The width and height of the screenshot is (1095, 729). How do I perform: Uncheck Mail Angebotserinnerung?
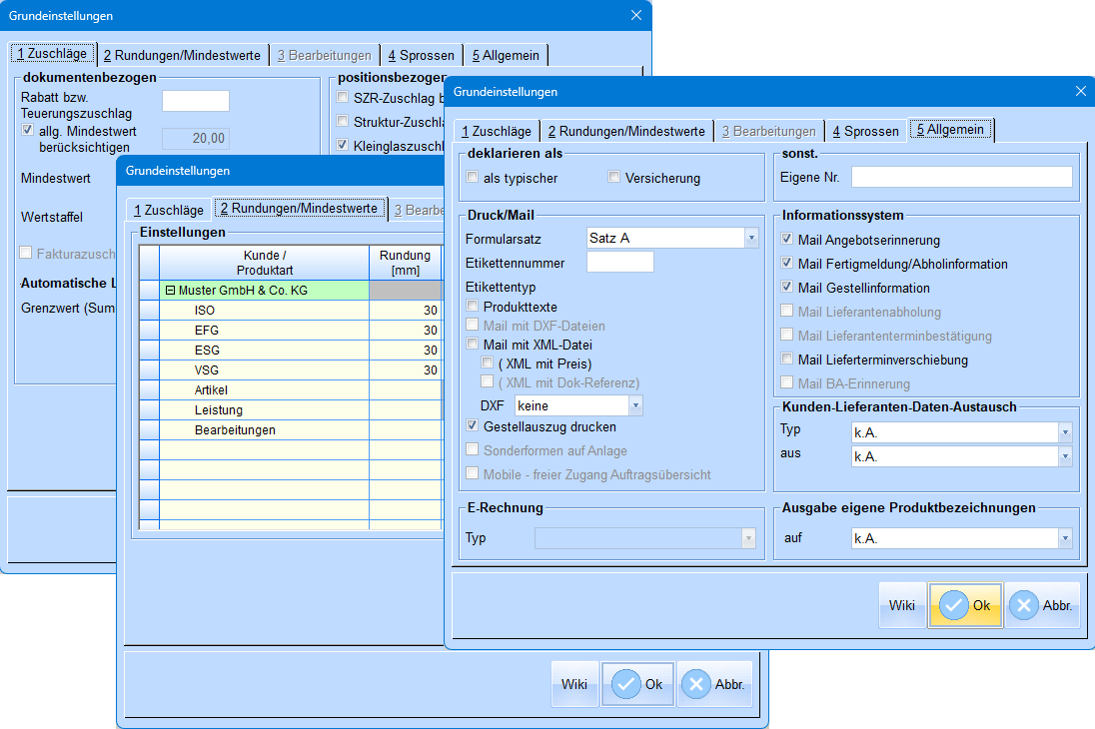[787, 240]
